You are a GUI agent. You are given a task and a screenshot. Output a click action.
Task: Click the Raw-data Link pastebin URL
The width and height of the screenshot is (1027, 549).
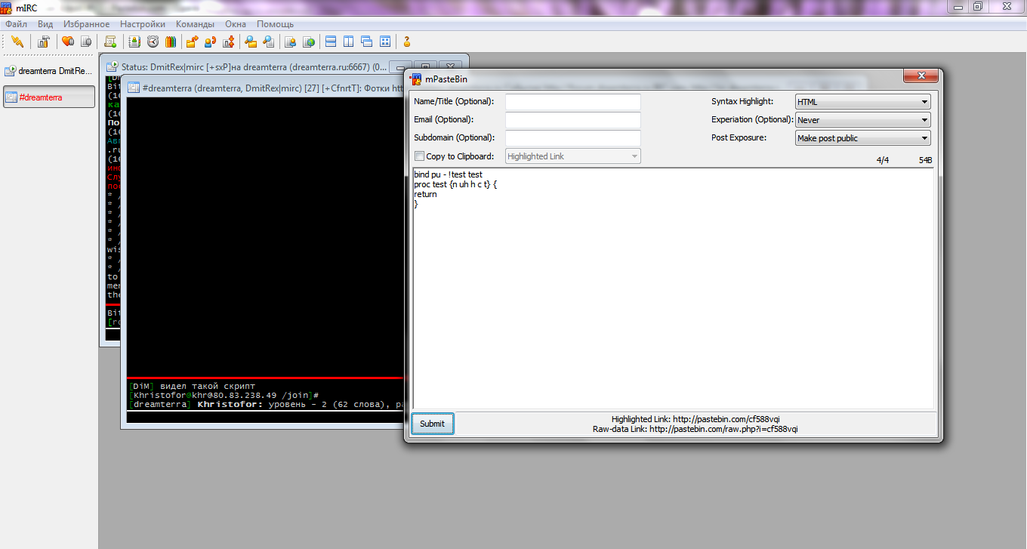tap(723, 429)
